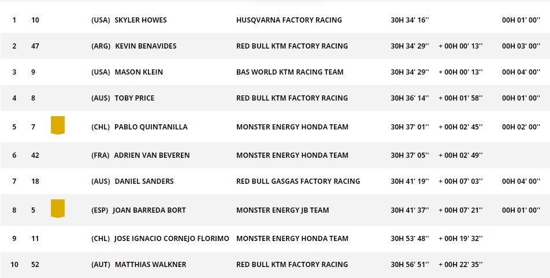This screenshot has height=278, width=550.
Task: Click the Monster Energy JB Team name
Action: [x=283, y=210]
